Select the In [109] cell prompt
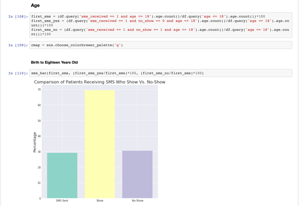 click(18, 45)
